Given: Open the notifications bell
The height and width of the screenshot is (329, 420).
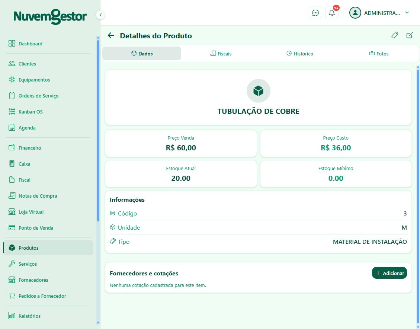Looking at the screenshot, I should [x=332, y=13].
